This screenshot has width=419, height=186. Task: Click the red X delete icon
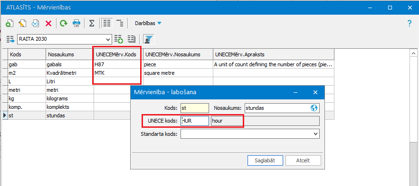tap(48, 23)
